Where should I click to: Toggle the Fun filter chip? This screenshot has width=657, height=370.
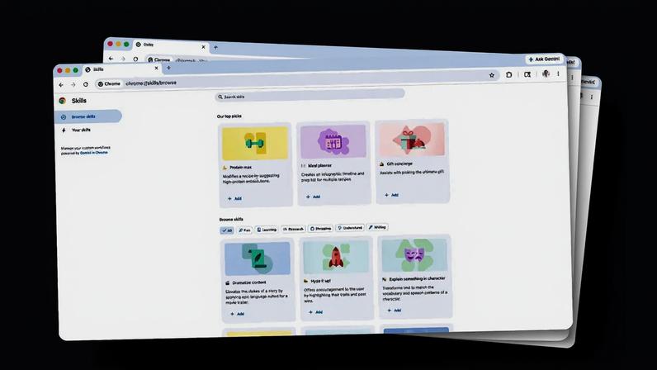click(x=244, y=230)
